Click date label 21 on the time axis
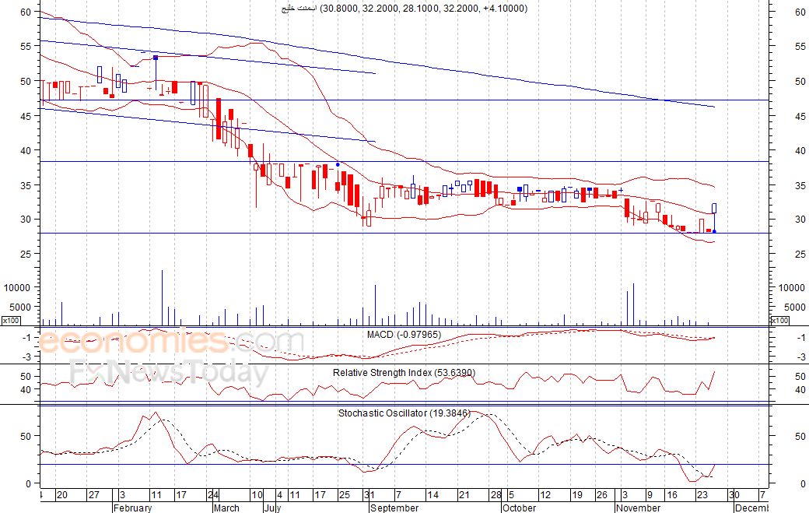The image size is (809, 513). pos(464,495)
